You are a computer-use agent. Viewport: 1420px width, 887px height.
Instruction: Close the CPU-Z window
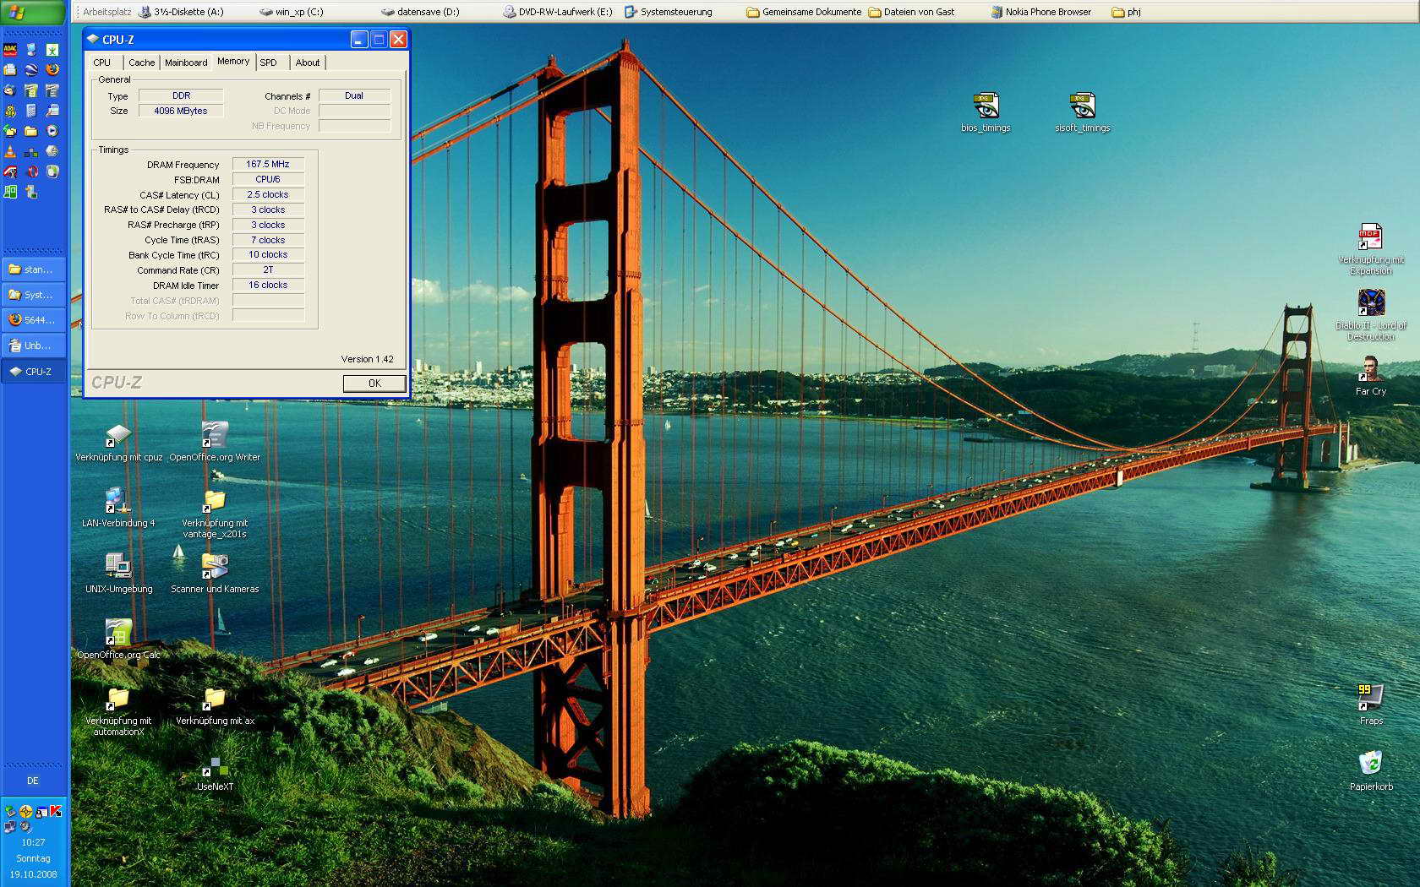tap(399, 39)
